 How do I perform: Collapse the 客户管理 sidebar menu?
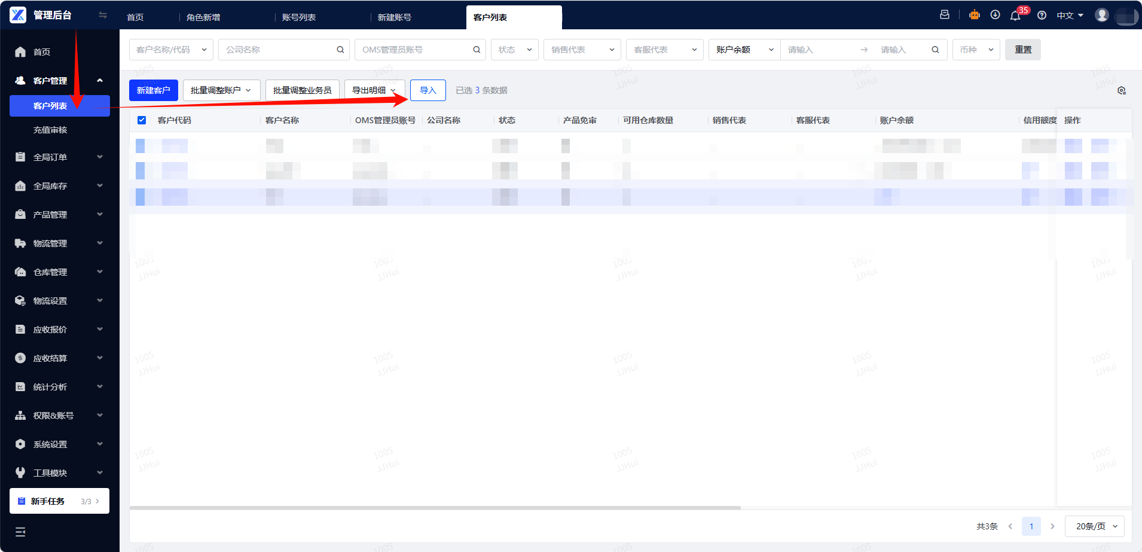click(100, 81)
